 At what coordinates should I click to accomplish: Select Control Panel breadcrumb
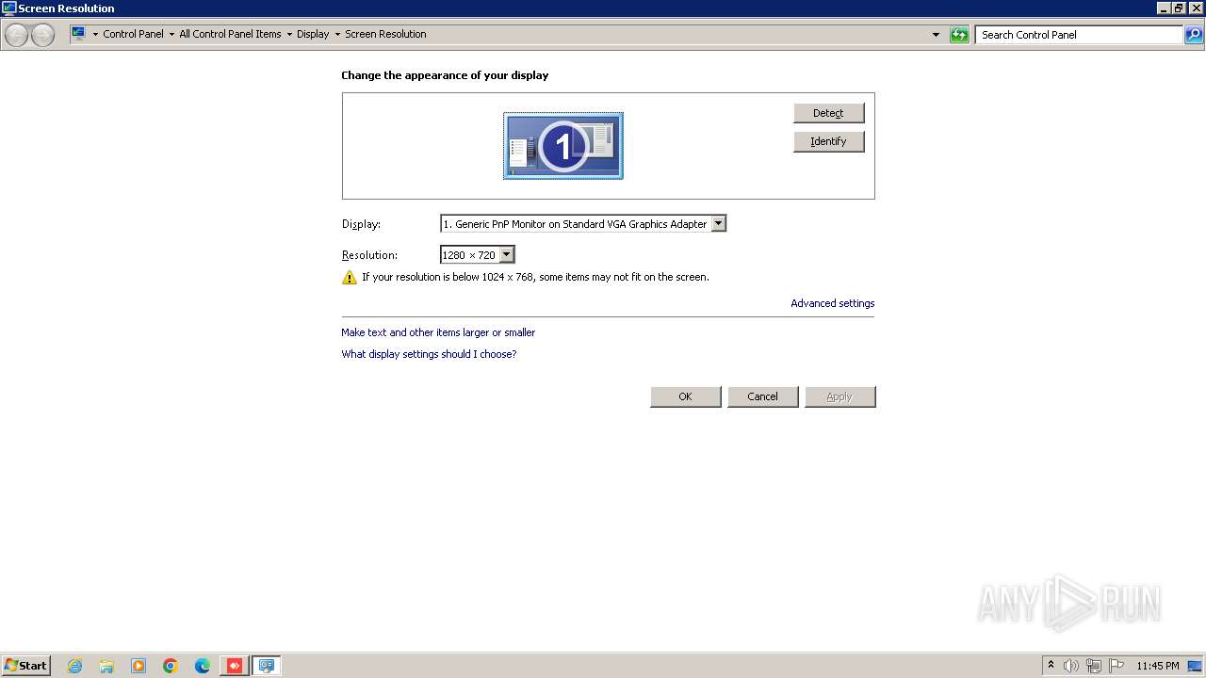(x=133, y=34)
